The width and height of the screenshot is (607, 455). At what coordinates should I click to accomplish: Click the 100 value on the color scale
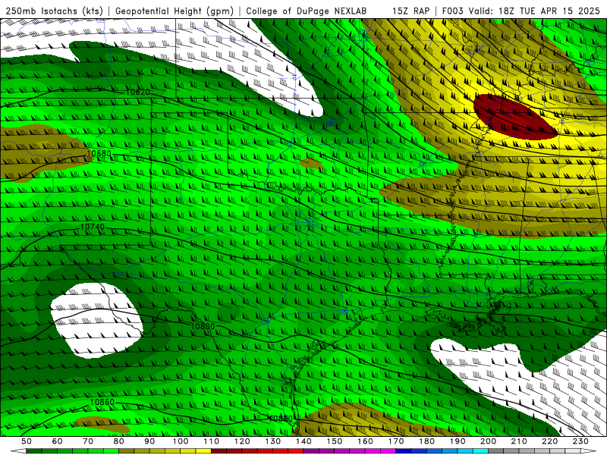[x=181, y=441]
